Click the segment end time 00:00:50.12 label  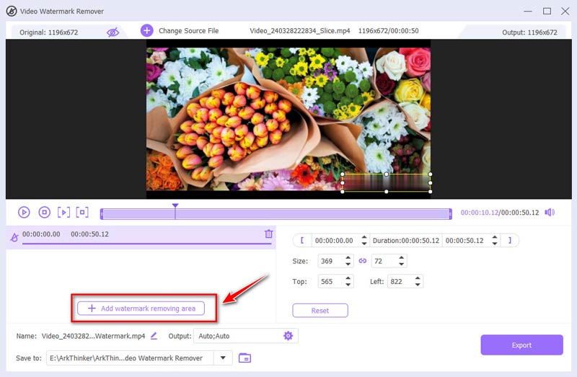tap(89, 234)
